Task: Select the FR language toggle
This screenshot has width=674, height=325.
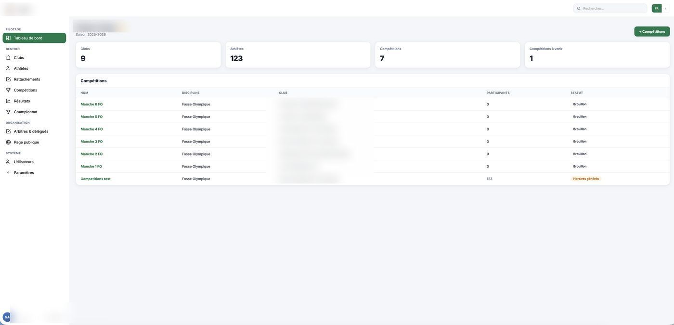Action: tap(657, 8)
